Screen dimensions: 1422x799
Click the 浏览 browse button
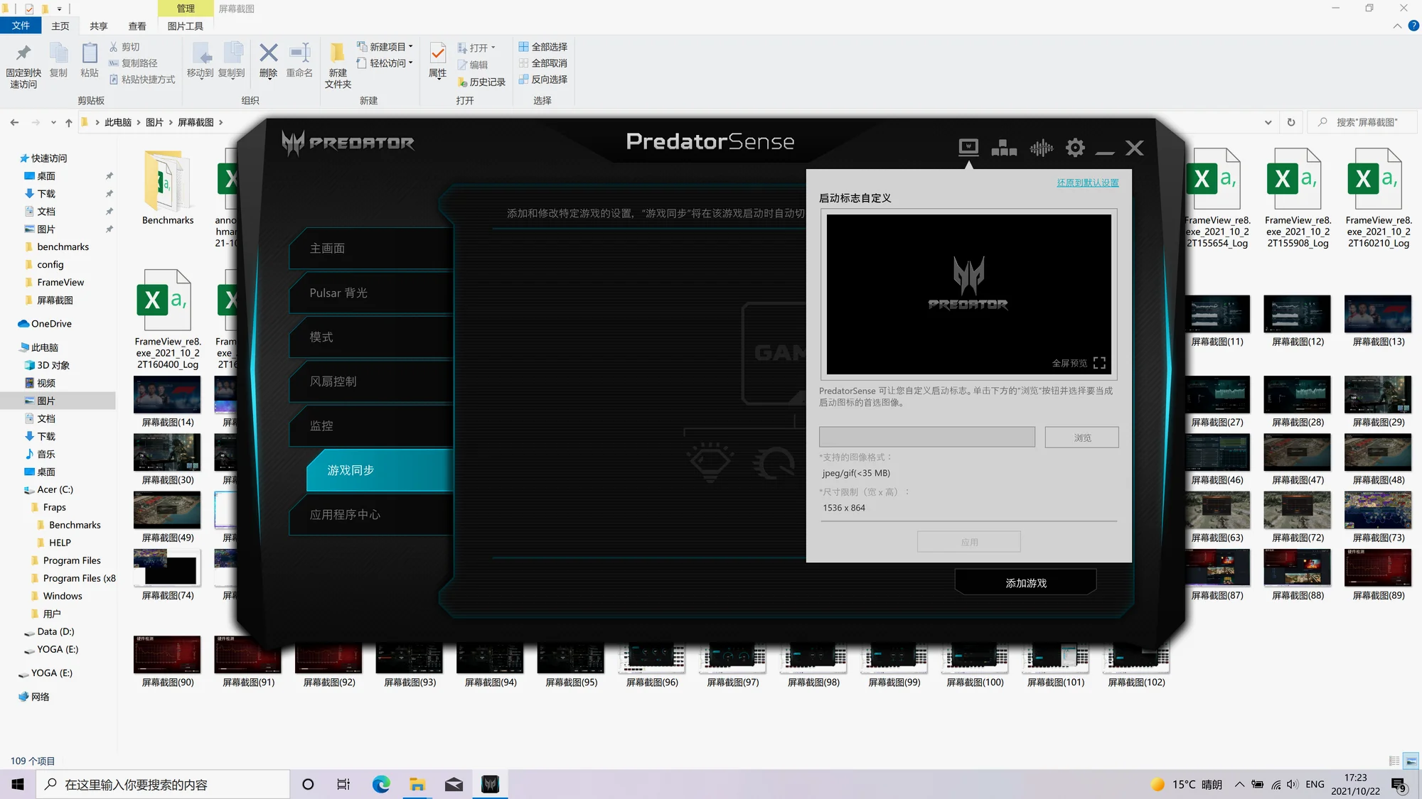[x=1082, y=437]
